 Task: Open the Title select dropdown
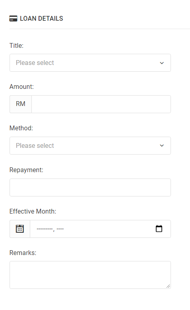tap(90, 63)
